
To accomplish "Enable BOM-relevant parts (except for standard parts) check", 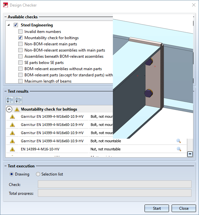I will (x=21, y=75).
